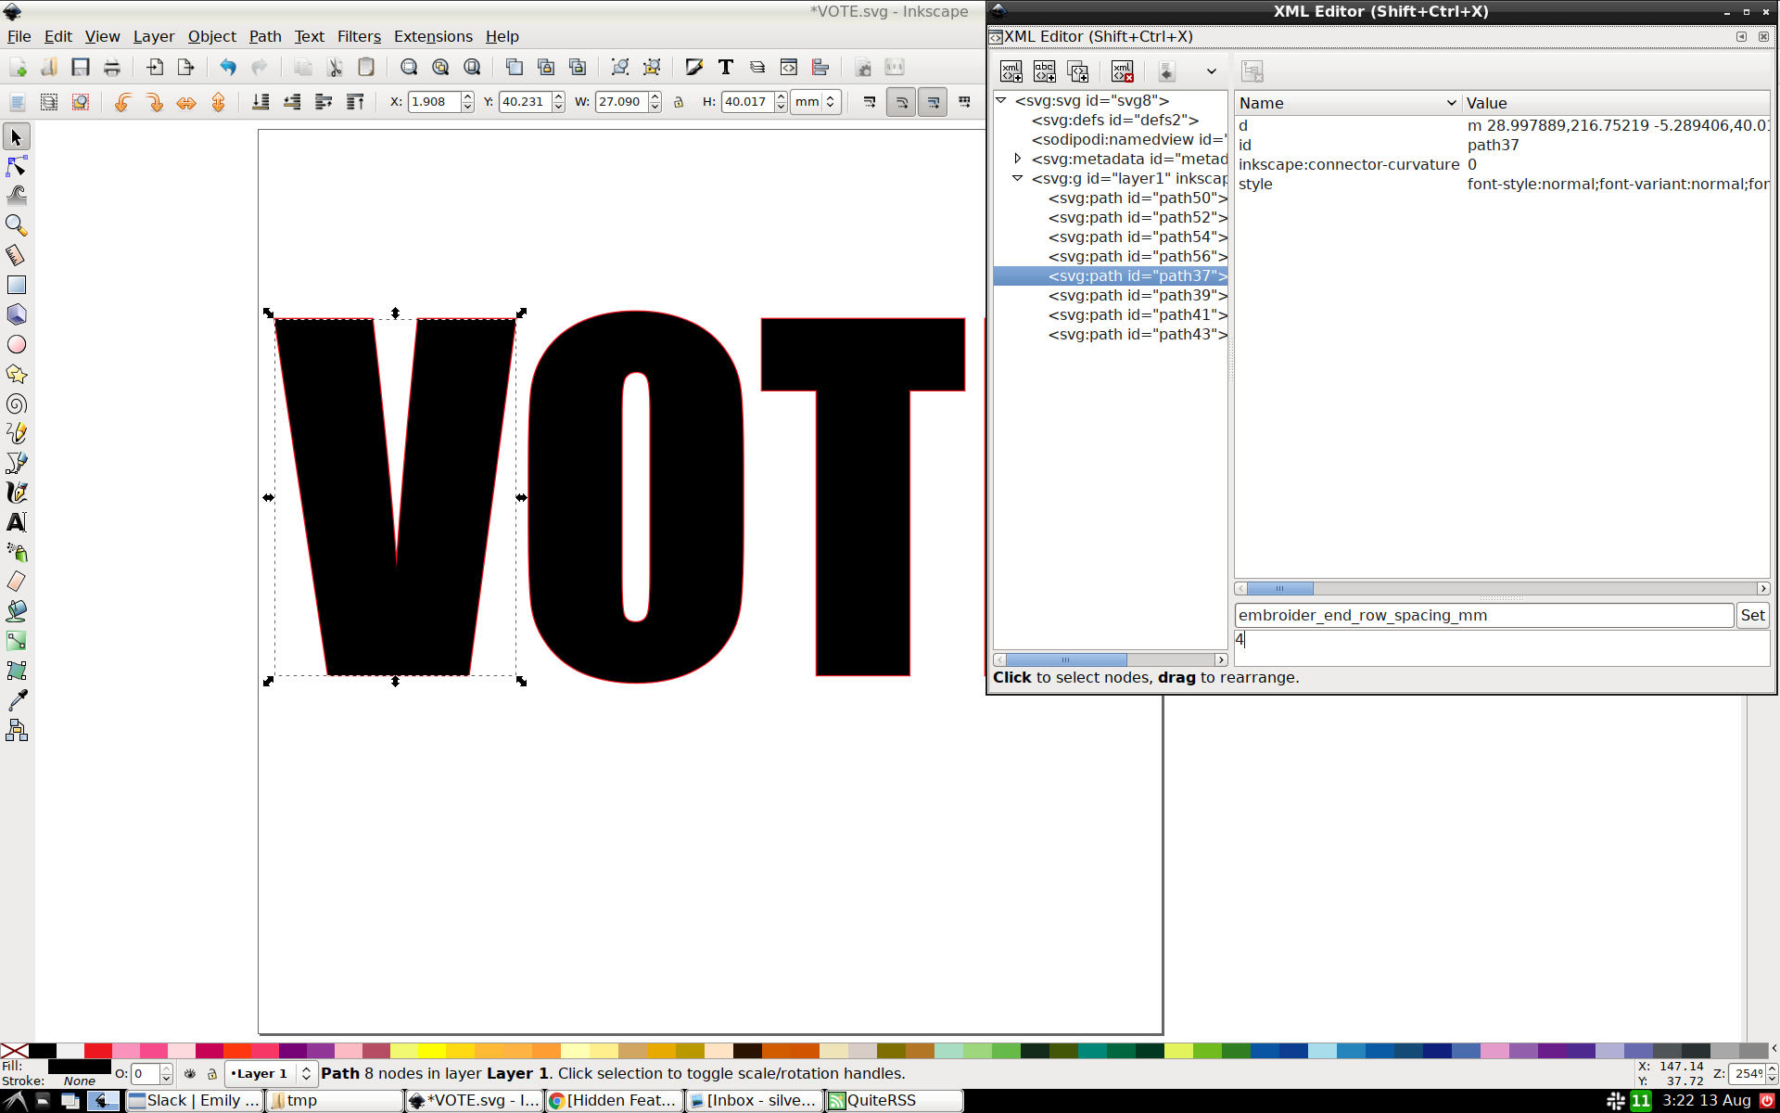
Task: Open the XML Editor toolbar overflow chevron
Action: (1211, 71)
